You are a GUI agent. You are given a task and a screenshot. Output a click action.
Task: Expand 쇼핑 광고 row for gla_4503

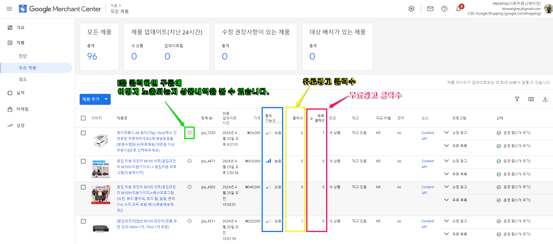[446, 187]
